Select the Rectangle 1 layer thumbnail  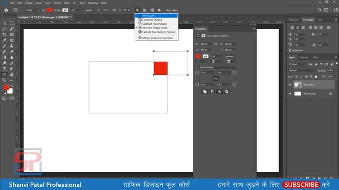coord(298,84)
